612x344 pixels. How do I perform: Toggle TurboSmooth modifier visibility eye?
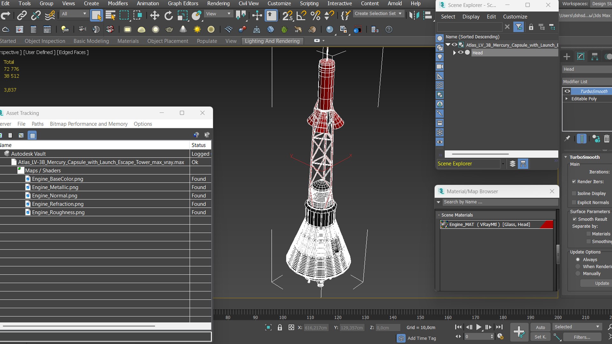567,91
